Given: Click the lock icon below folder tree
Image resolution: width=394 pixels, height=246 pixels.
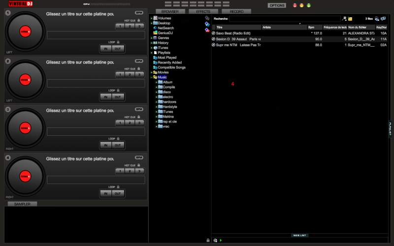Looking at the screenshot, I should [208, 240].
